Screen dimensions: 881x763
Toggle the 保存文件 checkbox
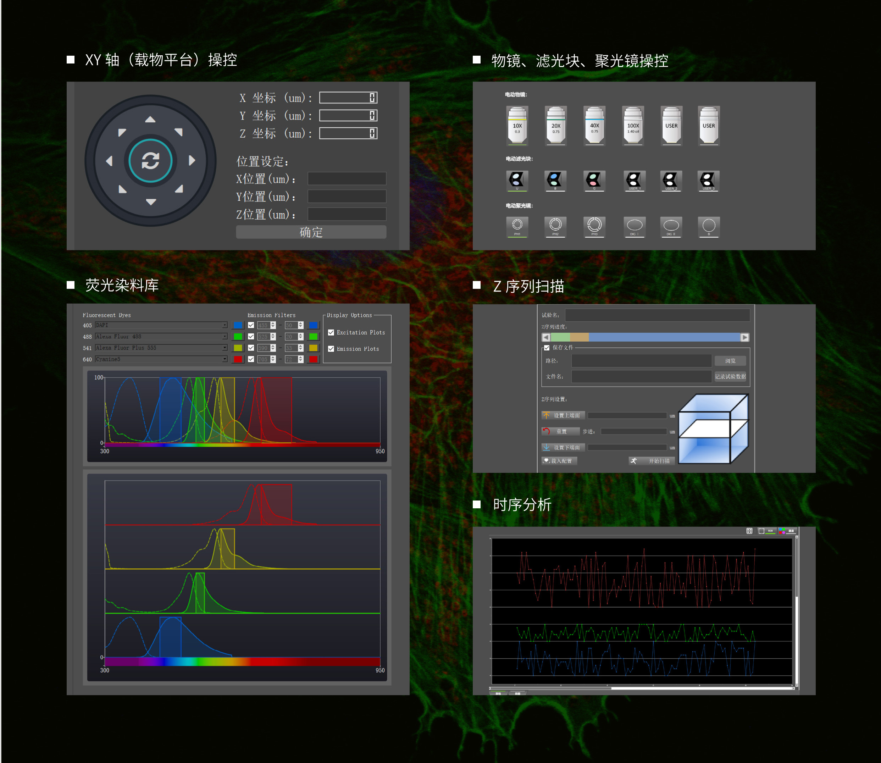[x=547, y=348]
